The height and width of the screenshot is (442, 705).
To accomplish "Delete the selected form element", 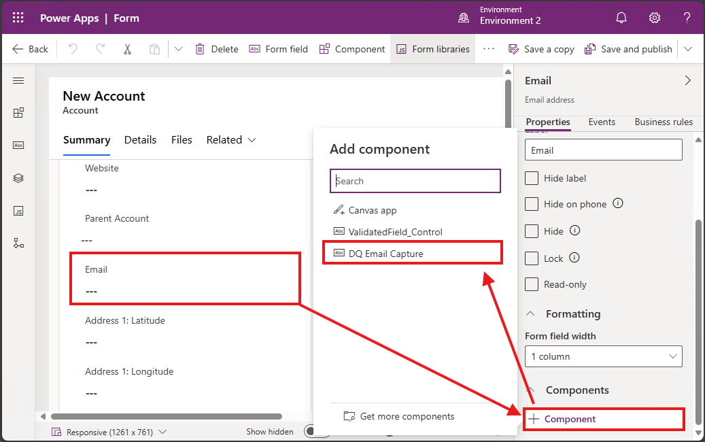I will pos(217,49).
